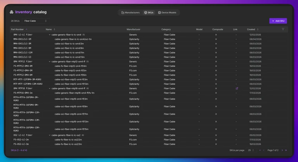Open the SKUs per page dropdown
This screenshot has height=162, width=298.
(251, 150)
